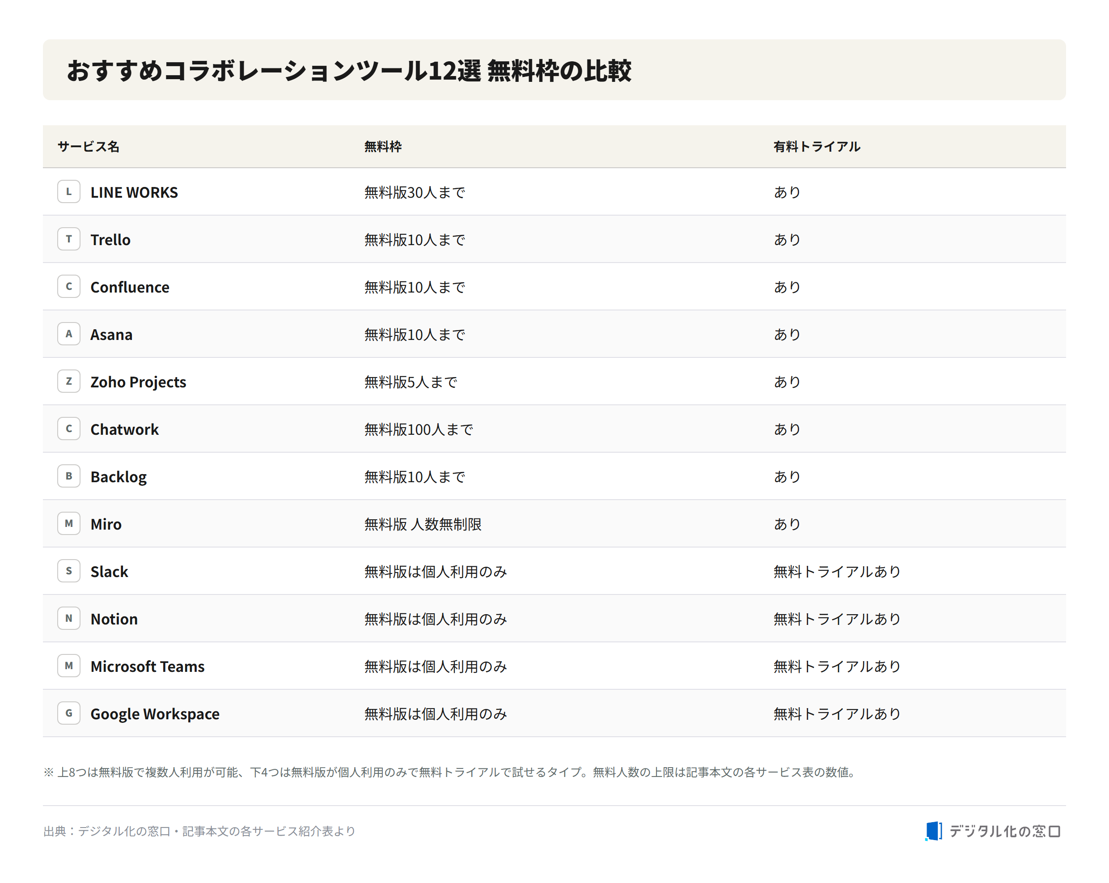Select the Backlog service name
The height and width of the screenshot is (883, 1109).
click(x=119, y=477)
